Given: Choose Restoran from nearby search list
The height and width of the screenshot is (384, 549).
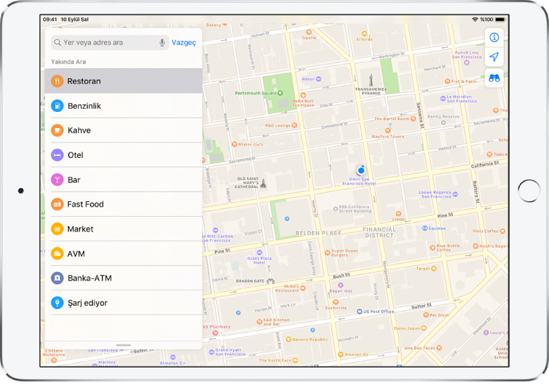Looking at the screenshot, I should tap(123, 81).
